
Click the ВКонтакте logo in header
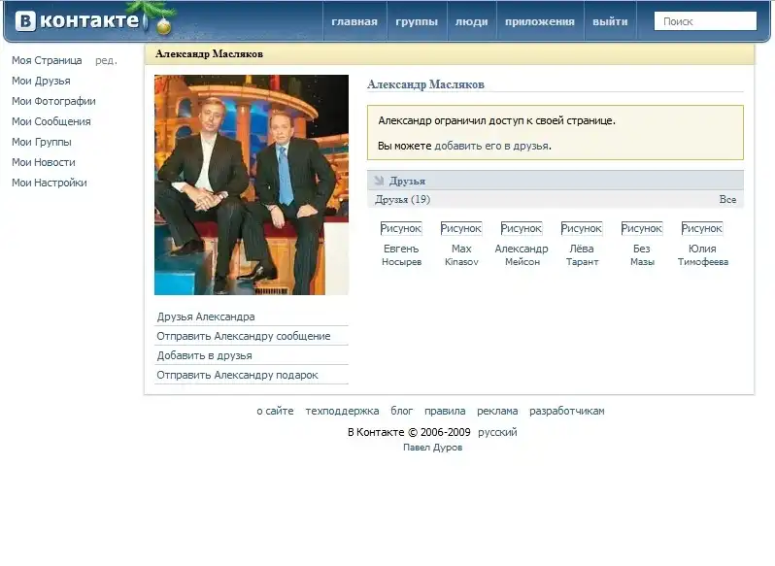coord(78,21)
